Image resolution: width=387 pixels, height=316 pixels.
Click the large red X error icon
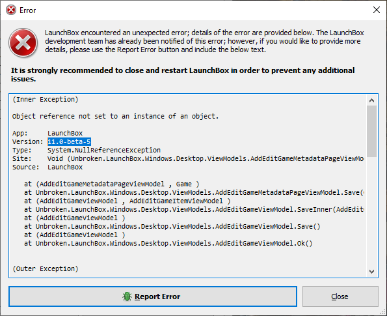coord(23,43)
